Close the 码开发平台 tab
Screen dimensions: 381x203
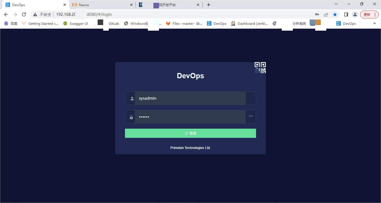click(x=198, y=5)
